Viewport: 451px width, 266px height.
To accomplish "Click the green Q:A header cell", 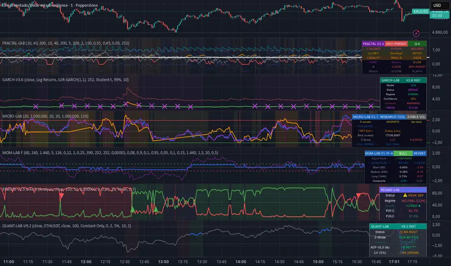I will [x=417, y=44].
